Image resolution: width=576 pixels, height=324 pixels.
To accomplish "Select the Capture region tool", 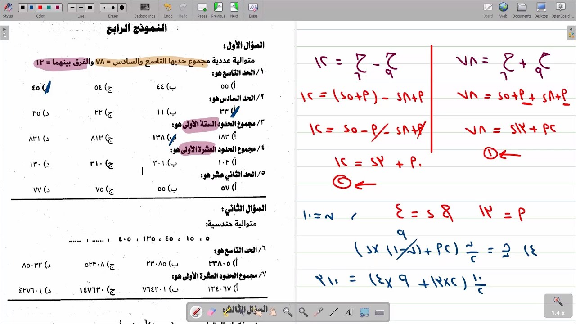I will tap(364, 312).
